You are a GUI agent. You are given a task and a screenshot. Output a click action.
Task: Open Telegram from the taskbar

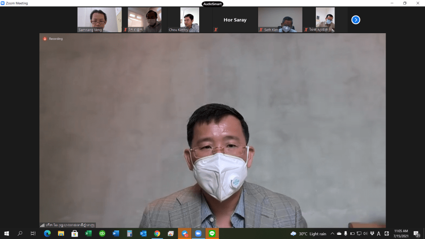click(x=184, y=234)
